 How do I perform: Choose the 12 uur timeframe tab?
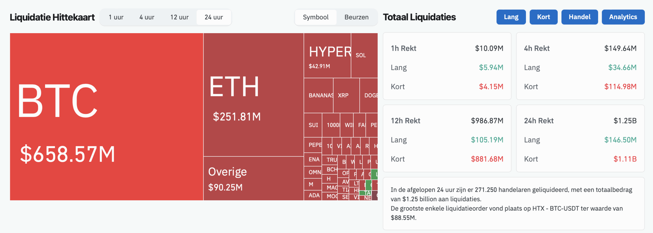pos(179,17)
